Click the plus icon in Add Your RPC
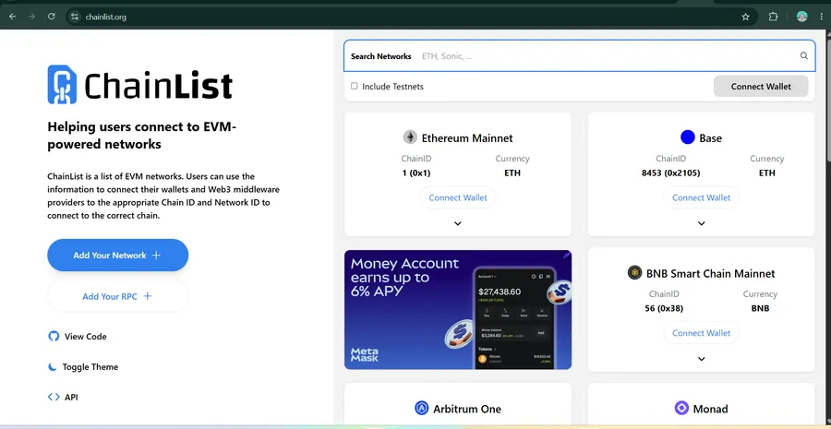Viewport: 831px width, 429px height. 148,296
